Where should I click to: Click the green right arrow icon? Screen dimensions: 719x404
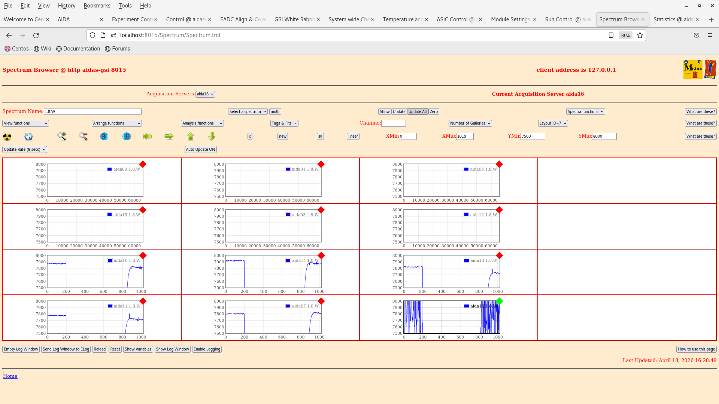[169, 137]
